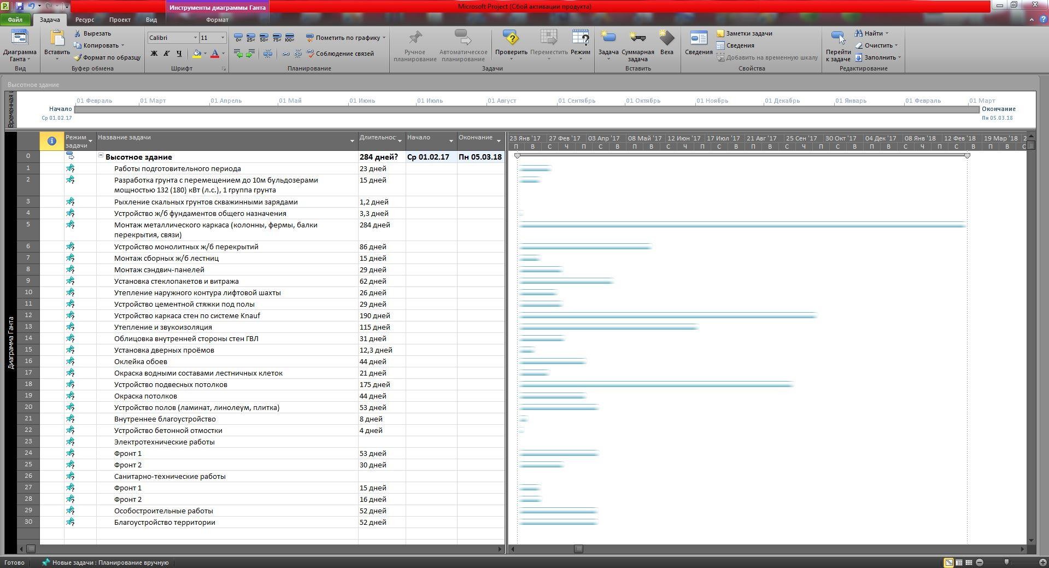This screenshot has width=1049, height=568.
Task: Click Перейти к задаче
Action: (838, 46)
